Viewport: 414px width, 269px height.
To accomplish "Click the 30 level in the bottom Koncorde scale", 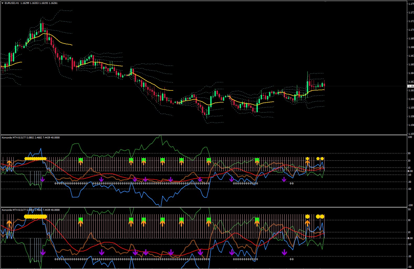I will point(410,220).
